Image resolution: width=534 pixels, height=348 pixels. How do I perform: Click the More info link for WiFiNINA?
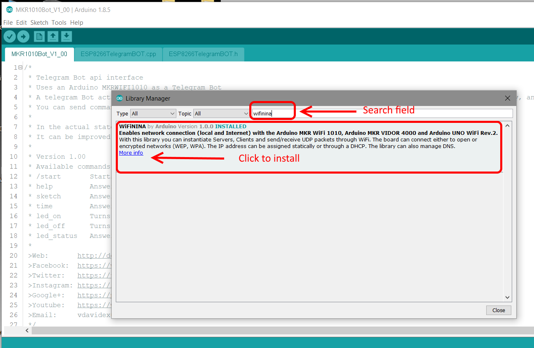click(x=131, y=153)
